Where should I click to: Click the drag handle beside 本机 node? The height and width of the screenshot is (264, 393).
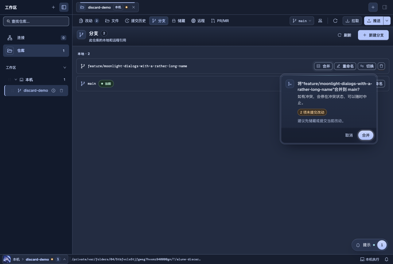pos(9,80)
